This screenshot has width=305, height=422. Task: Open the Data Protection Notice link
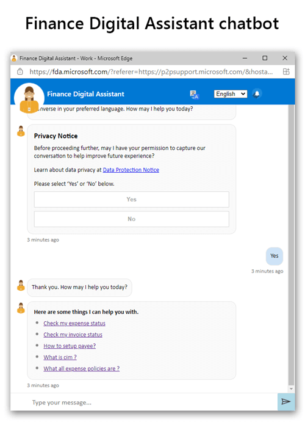click(131, 170)
